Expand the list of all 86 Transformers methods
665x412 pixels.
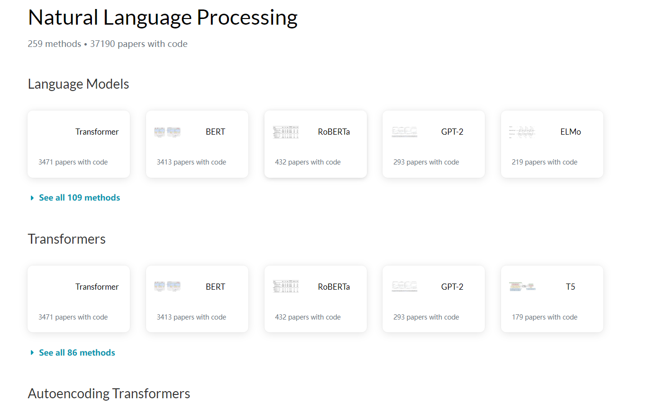77,352
